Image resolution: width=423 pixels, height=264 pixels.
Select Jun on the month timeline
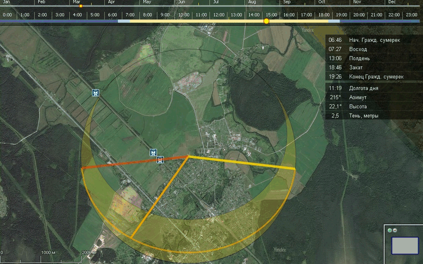tap(181, 3)
